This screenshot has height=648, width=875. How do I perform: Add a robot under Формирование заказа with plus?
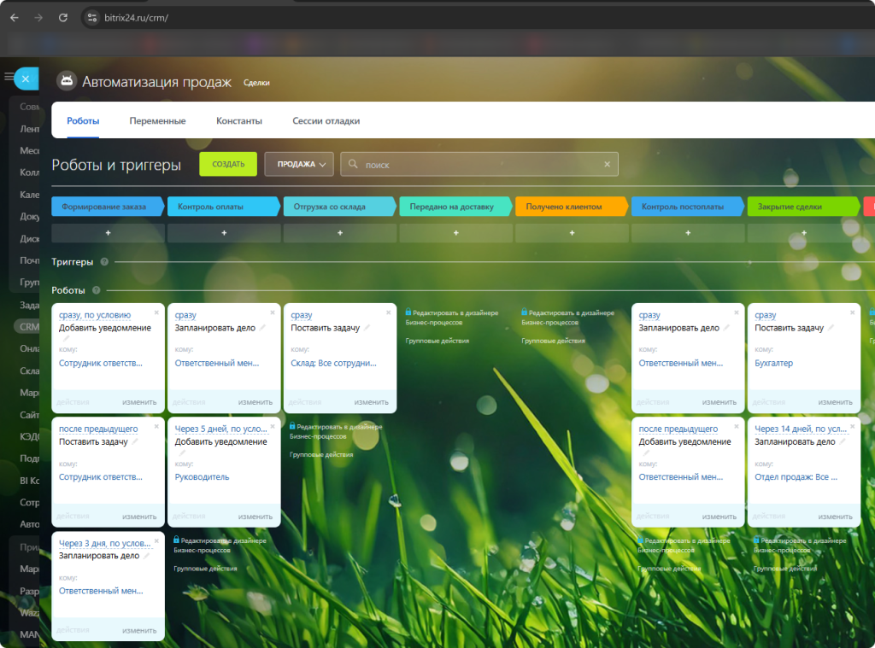pyautogui.click(x=108, y=233)
